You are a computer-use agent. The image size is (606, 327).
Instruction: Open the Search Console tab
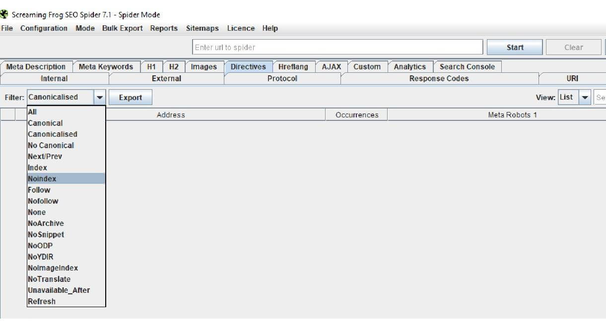click(x=467, y=66)
